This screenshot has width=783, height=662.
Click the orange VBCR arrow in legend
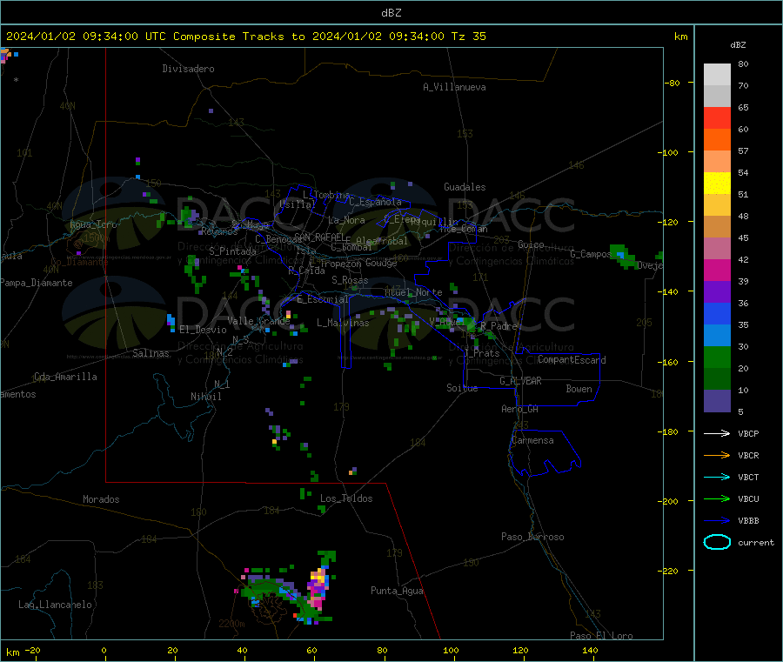(717, 455)
